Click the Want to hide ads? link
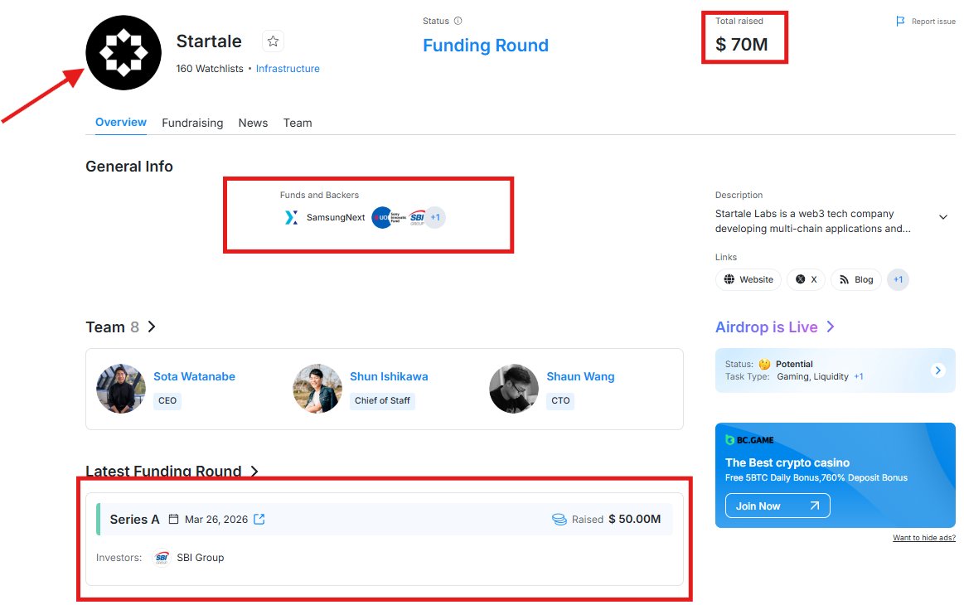964x605 pixels. (924, 538)
